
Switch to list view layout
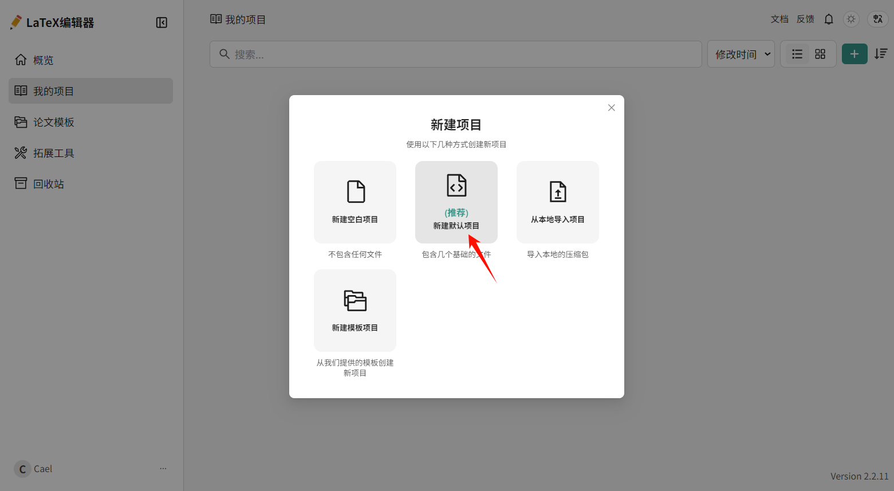[797, 54]
